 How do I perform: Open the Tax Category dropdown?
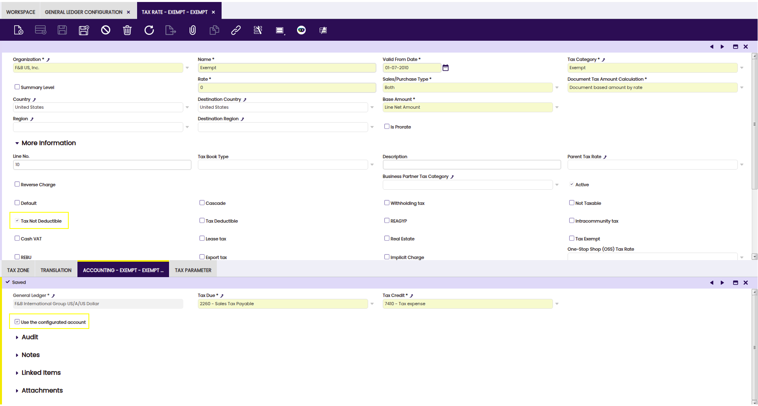pos(741,68)
